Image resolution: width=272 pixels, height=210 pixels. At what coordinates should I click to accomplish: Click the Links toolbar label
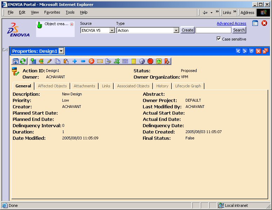point(227,13)
